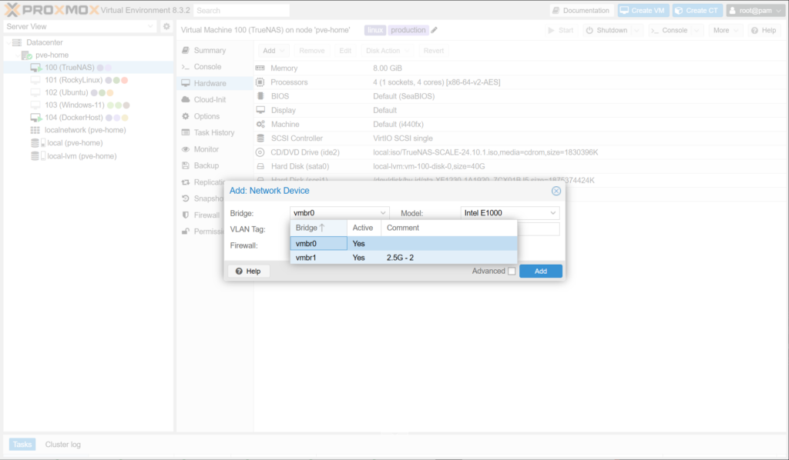Viewport: 789px width, 460px height.
Task: Click the pencil icon to edit tags
Action: click(x=435, y=30)
